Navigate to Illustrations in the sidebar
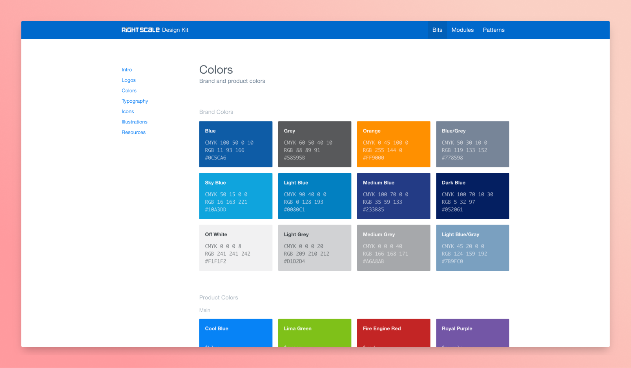Screen dimensions: 631x368 click(135, 122)
